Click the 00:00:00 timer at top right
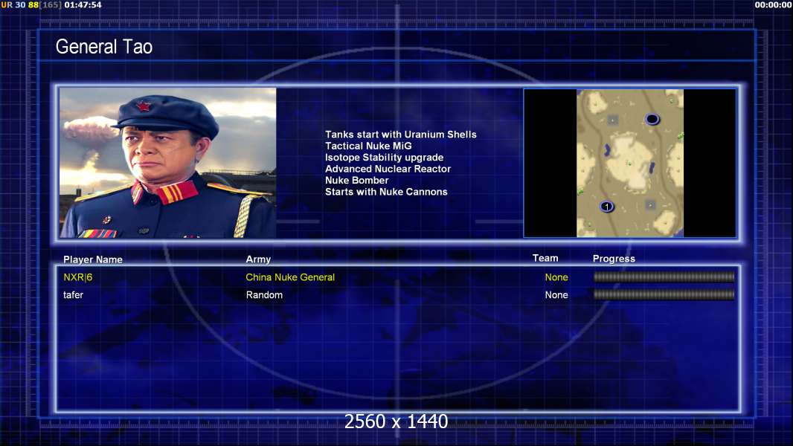This screenshot has height=446, width=793. 773,5
